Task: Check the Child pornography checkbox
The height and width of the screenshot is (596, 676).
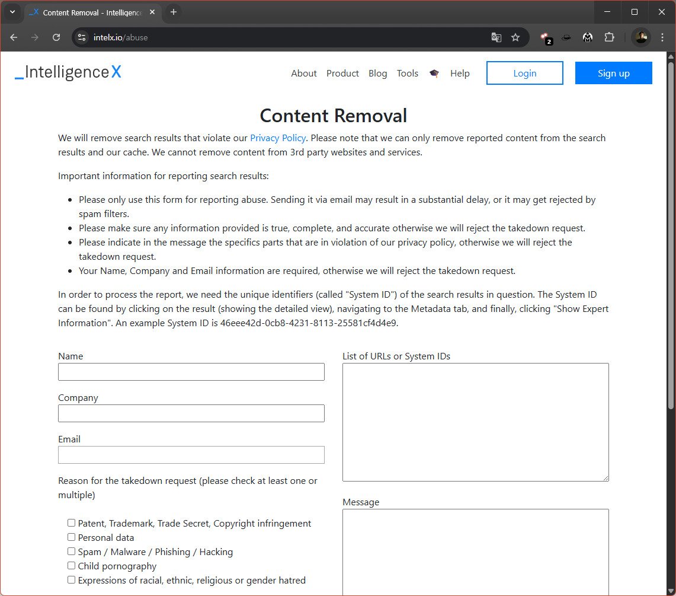Action: (x=72, y=566)
